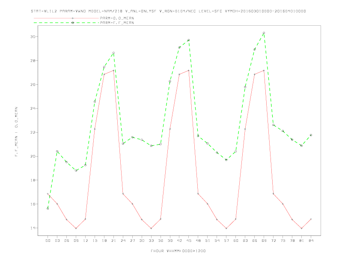Image resolution: width=339 pixels, height=262 pixels.
Task: Click x-axis forecast hour label 48
Action: 198,241
